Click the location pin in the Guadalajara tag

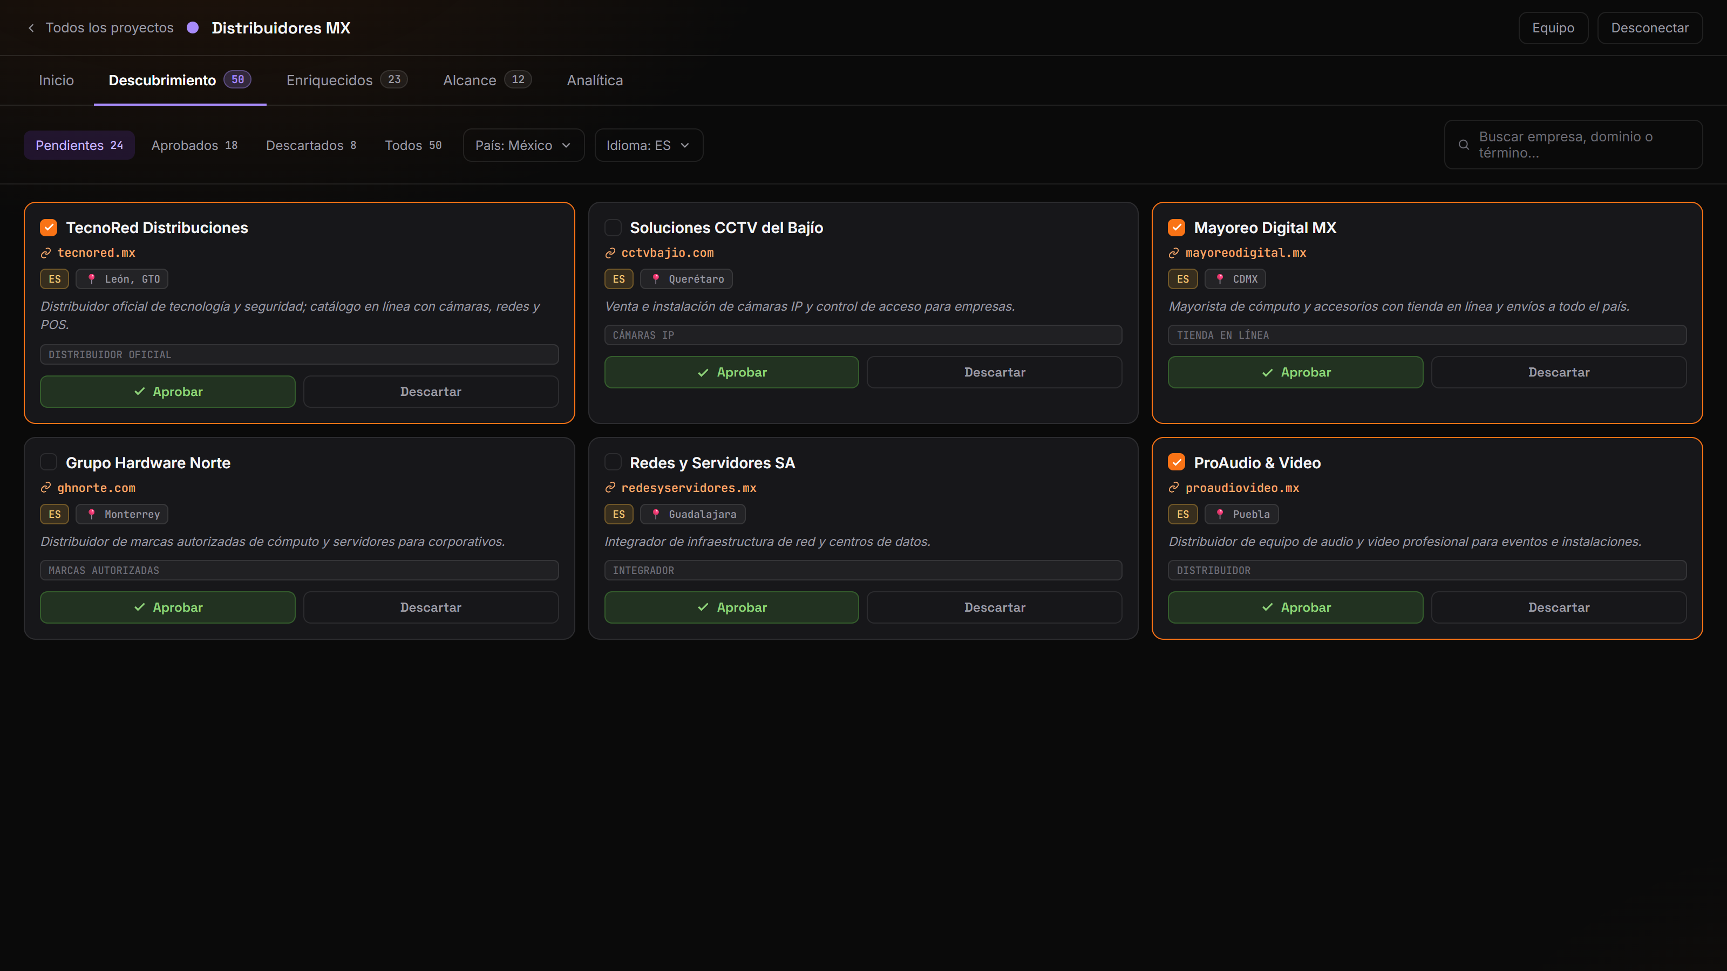point(656,514)
